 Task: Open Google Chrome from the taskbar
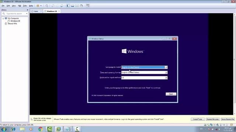click(40, 129)
